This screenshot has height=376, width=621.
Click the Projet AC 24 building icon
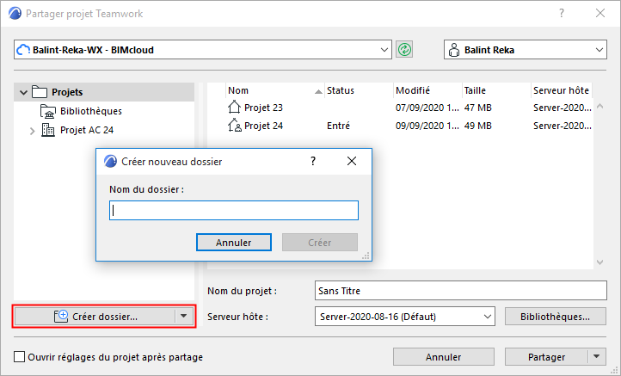click(48, 130)
